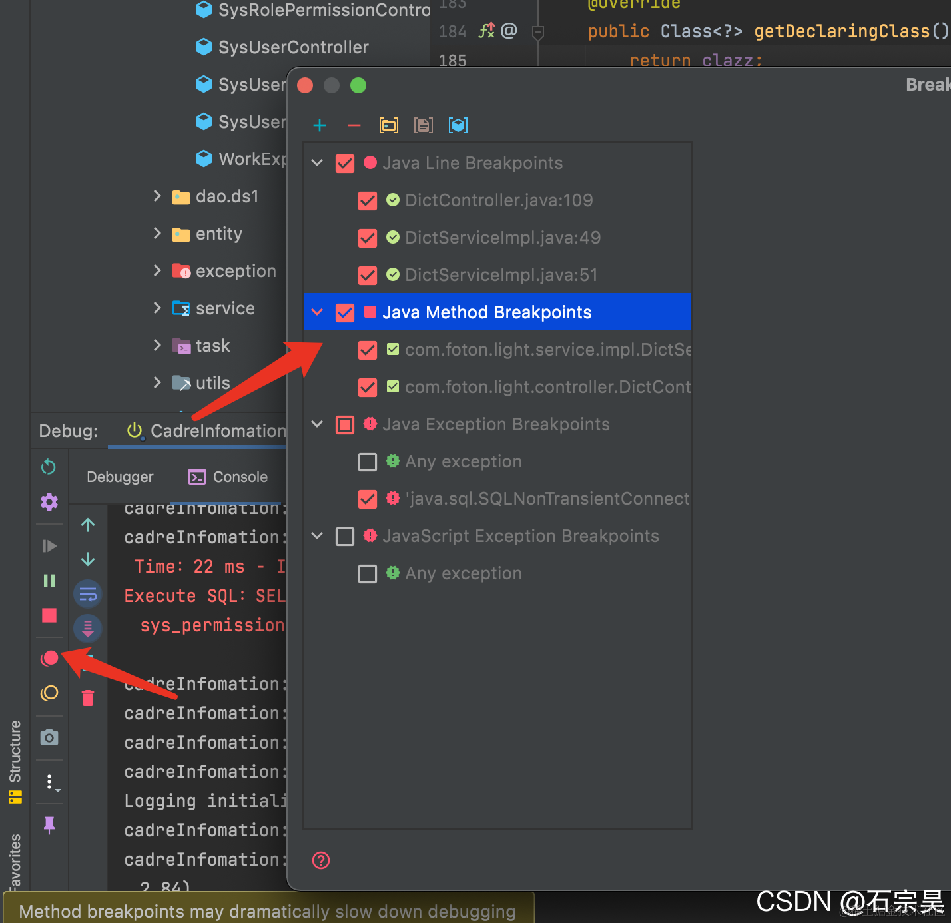The height and width of the screenshot is (923, 951).
Task: Select SysRolePermissionController in project tree
Action: click(313, 10)
